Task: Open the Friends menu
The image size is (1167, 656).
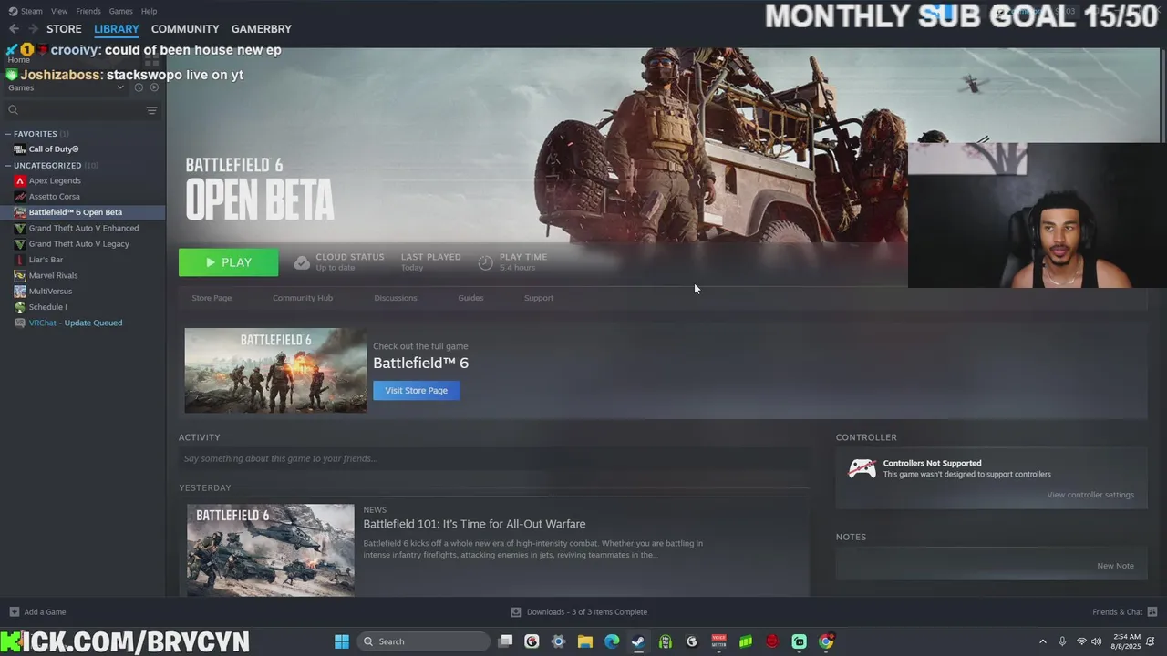Action: click(x=88, y=11)
